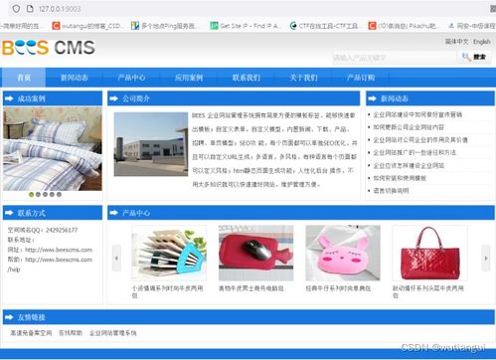Open the Pikachu CSDN bookmark

(405, 26)
